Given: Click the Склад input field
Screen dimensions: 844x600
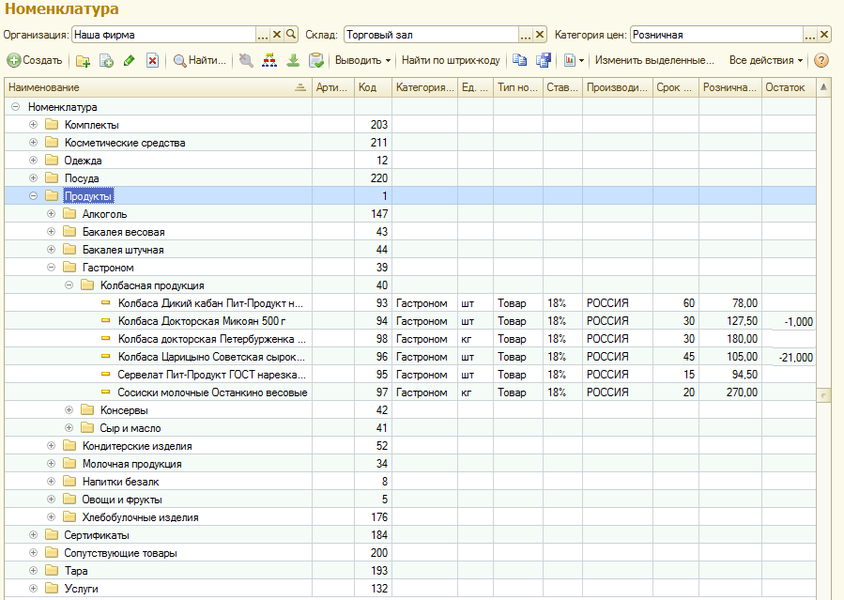Looking at the screenshot, I should click(431, 35).
